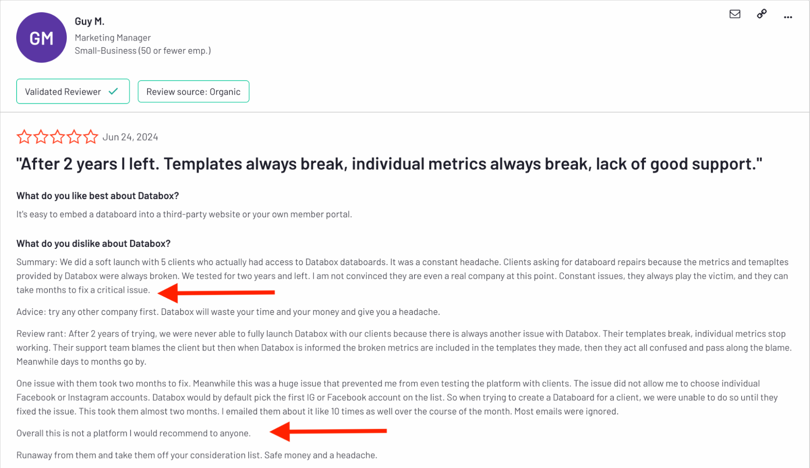
Task: Select the Validated Reviewer checkmark icon
Action: (113, 91)
